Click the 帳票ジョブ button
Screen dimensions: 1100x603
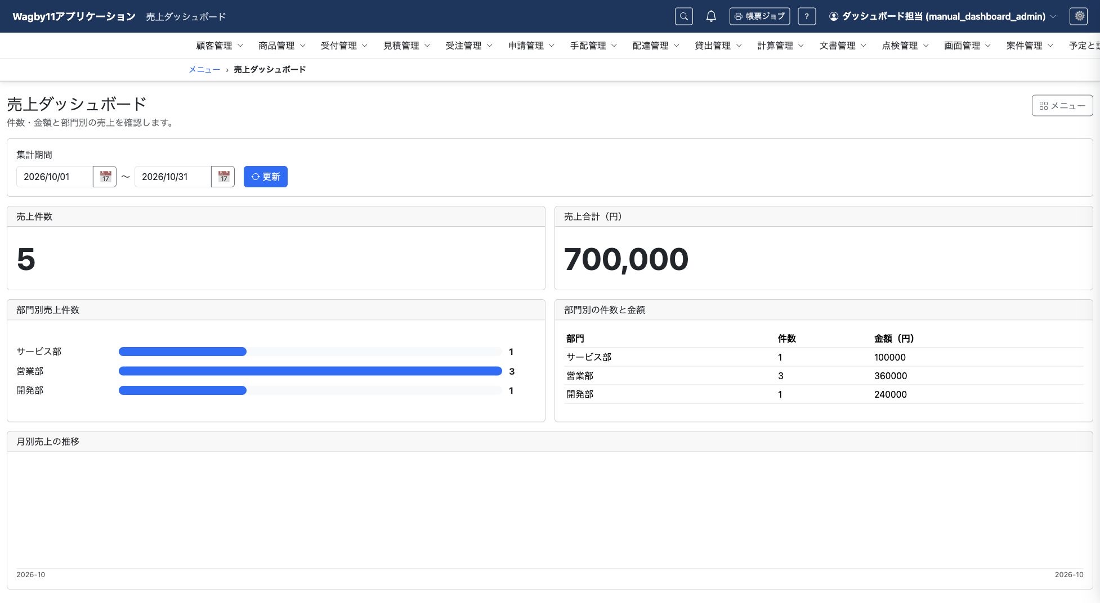(759, 16)
